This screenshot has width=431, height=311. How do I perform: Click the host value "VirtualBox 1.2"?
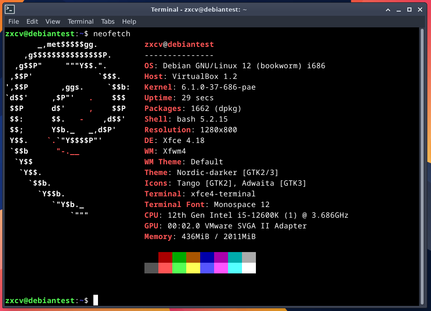click(x=204, y=77)
